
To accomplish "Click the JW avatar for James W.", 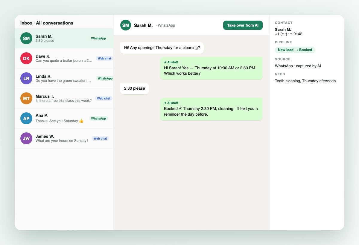I will pyautogui.click(x=26, y=138).
